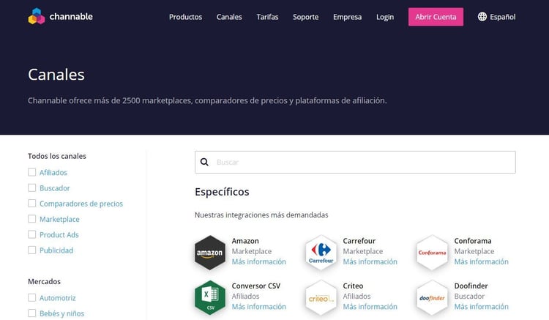Click the Amazon channel title
Viewport: 549px width, 320px height.
tap(245, 241)
